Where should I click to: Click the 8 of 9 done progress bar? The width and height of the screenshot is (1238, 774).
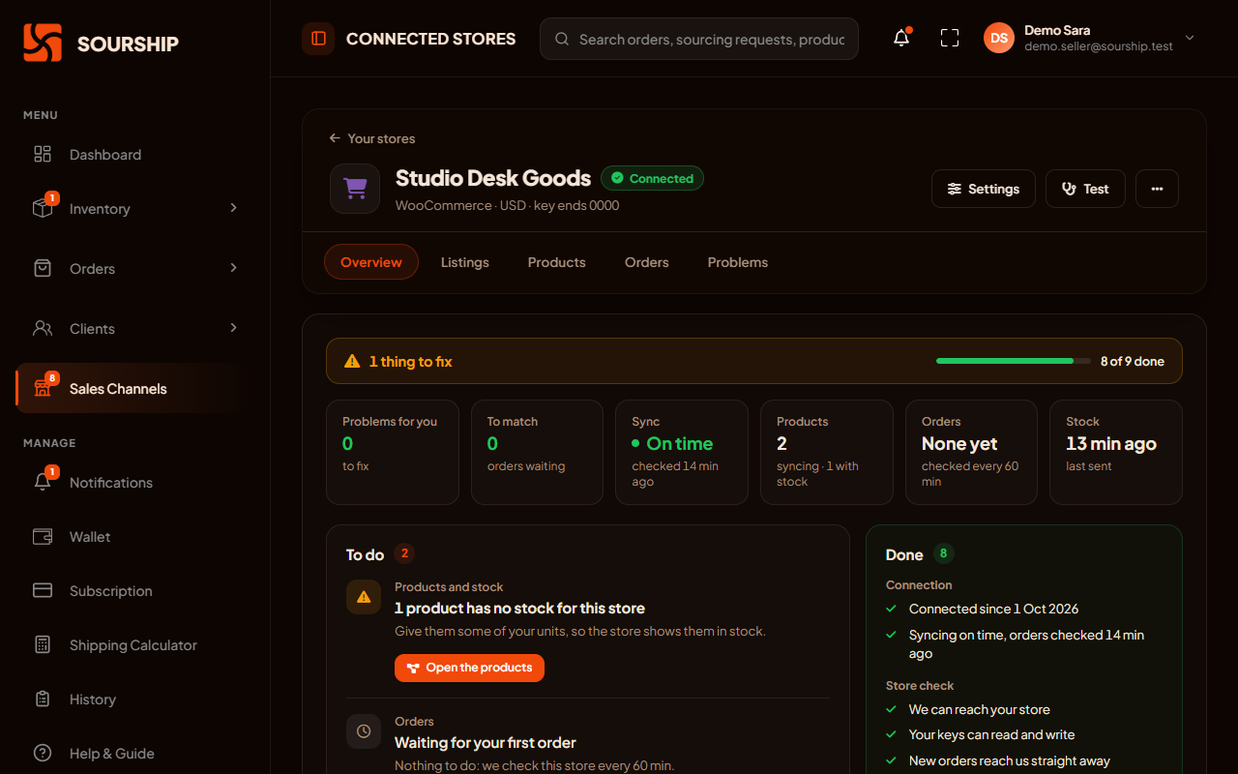pos(1013,361)
